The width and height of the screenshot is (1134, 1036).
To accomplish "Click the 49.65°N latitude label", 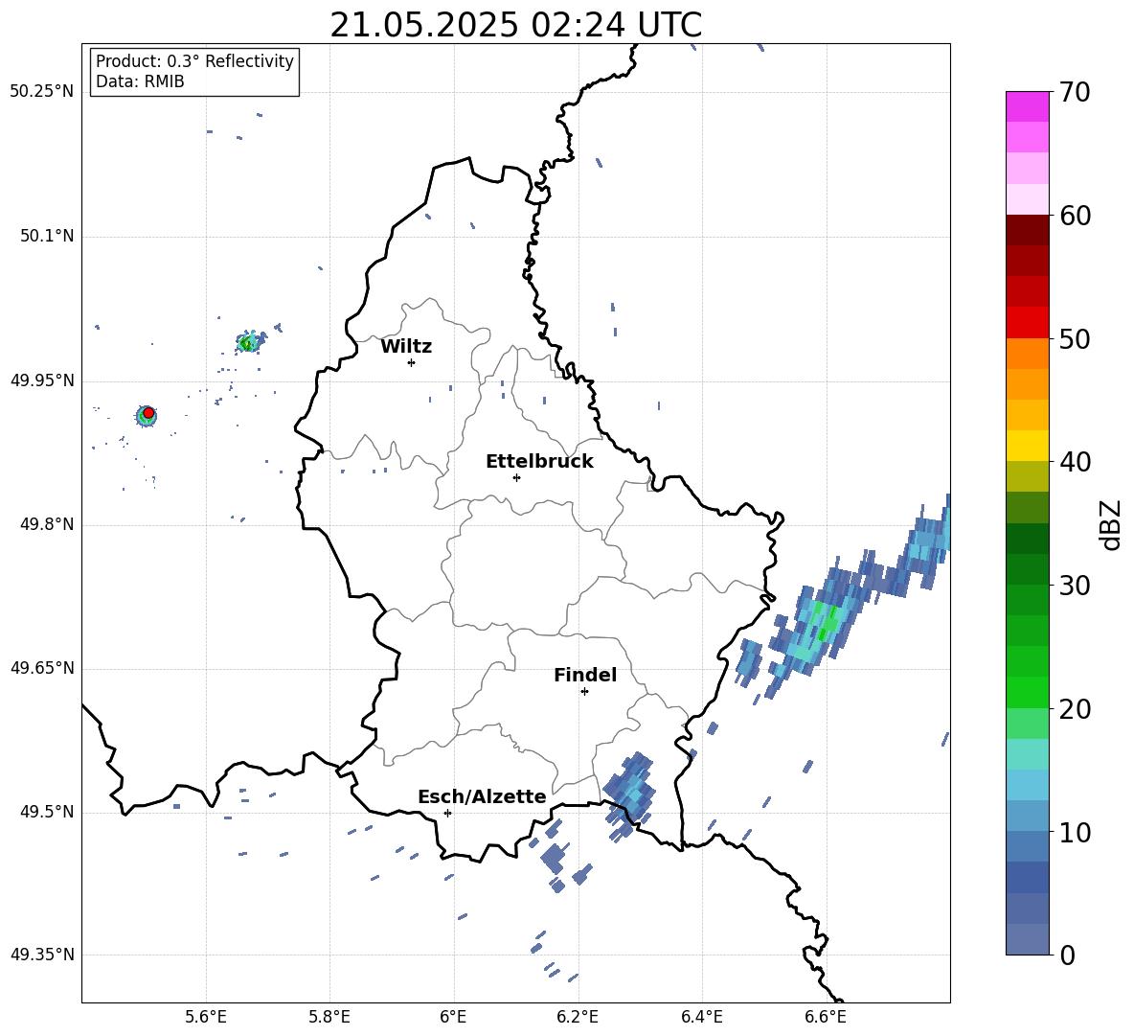I will pyautogui.click(x=42, y=668).
